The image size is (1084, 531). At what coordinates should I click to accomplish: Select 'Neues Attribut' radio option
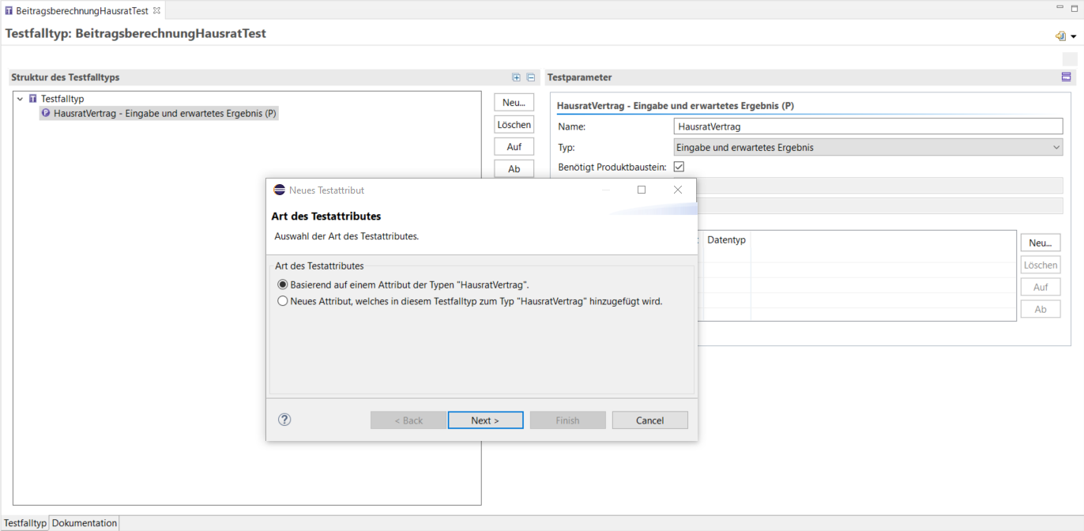point(283,301)
